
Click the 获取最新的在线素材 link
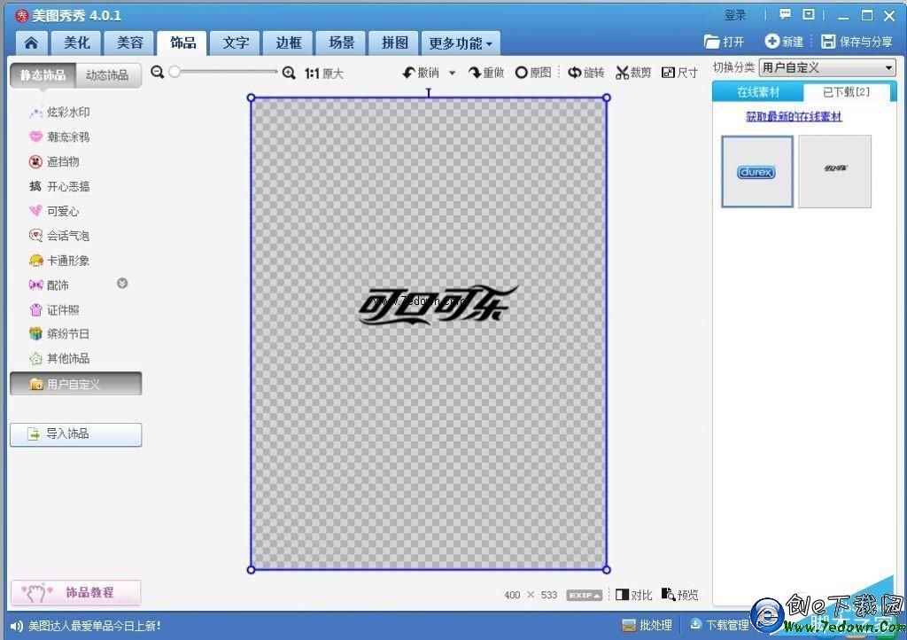pyautogui.click(x=794, y=117)
